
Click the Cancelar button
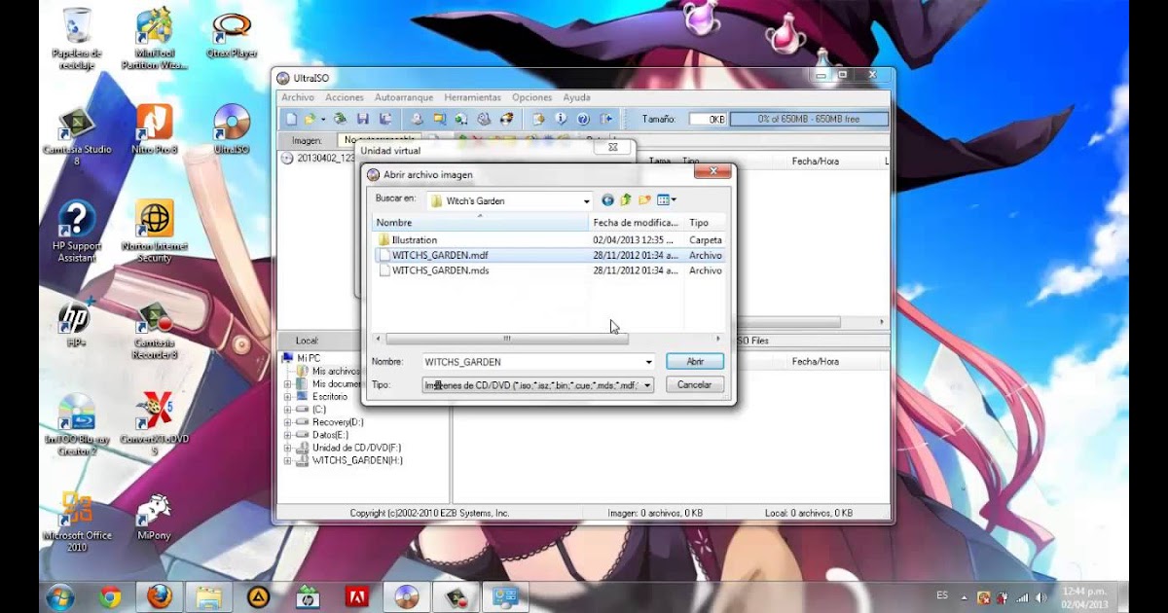tap(695, 384)
